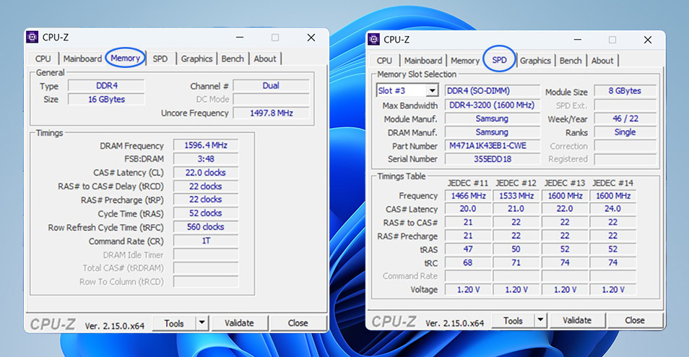Open the CPU tab in the left CPU-Z window
Viewport: 689px width, 357px height.
point(43,59)
